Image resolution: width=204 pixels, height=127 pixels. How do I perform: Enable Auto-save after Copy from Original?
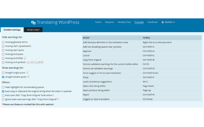[3, 95]
